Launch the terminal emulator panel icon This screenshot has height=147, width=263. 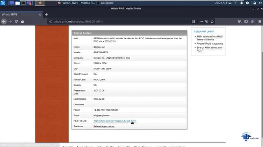[x=23, y=3]
